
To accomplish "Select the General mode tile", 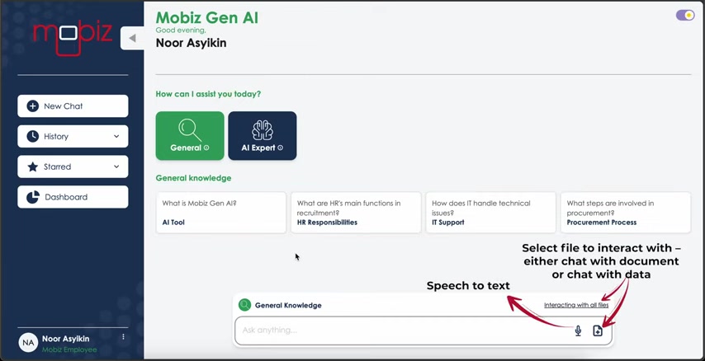I will (190, 136).
